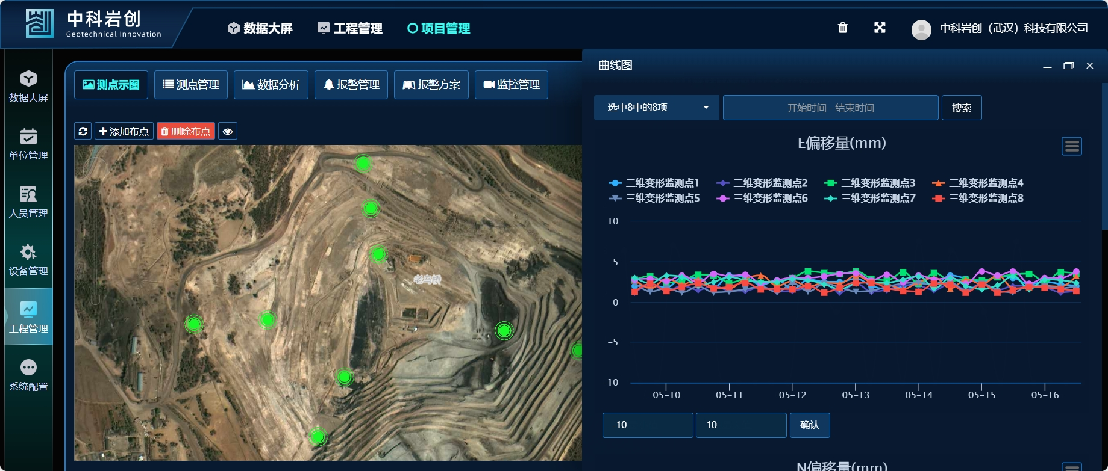Screen dimensions: 1108x471
Task: Switch to the 测点管理 tab
Action: pyautogui.click(x=191, y=85)
